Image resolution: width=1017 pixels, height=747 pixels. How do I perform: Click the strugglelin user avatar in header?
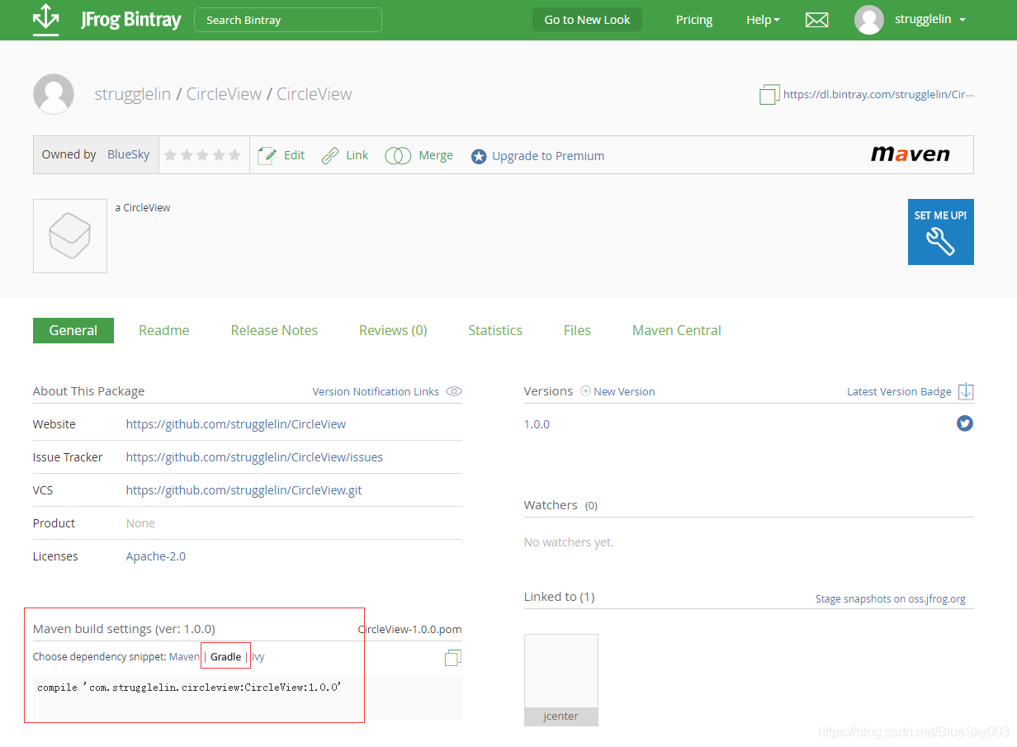(x=869, y=20)
